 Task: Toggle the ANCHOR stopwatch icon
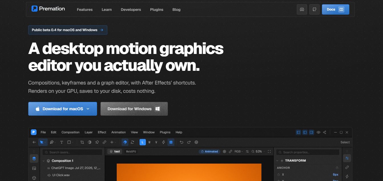pos(337,168)
